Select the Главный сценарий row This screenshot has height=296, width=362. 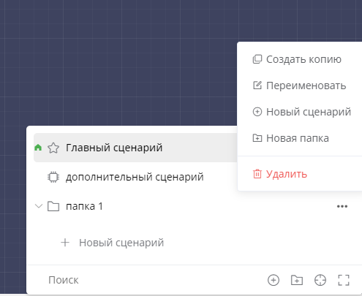[x=135, y=148]
